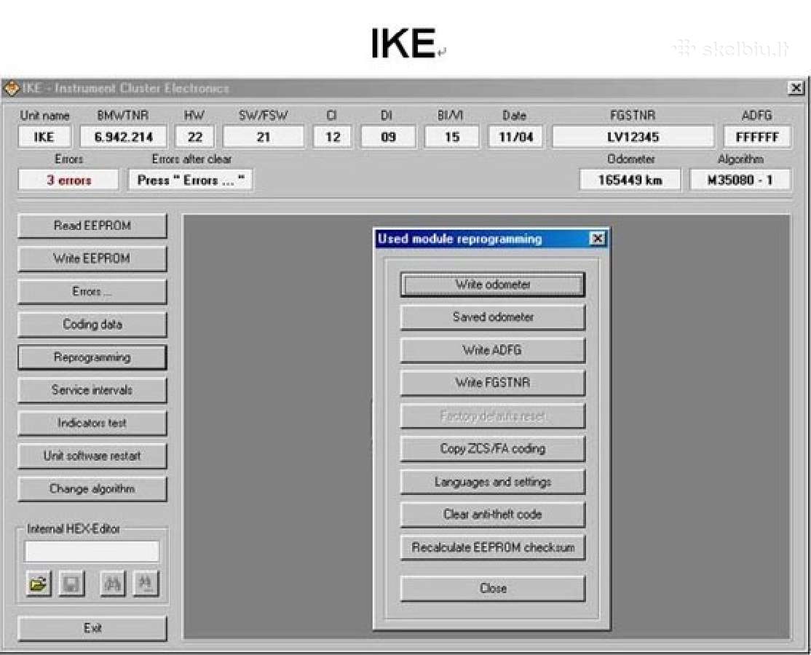Image resolution: width=811 pixels, height=655 pixels.
Task: Click Write odometer in dialog
Action: 492,285
